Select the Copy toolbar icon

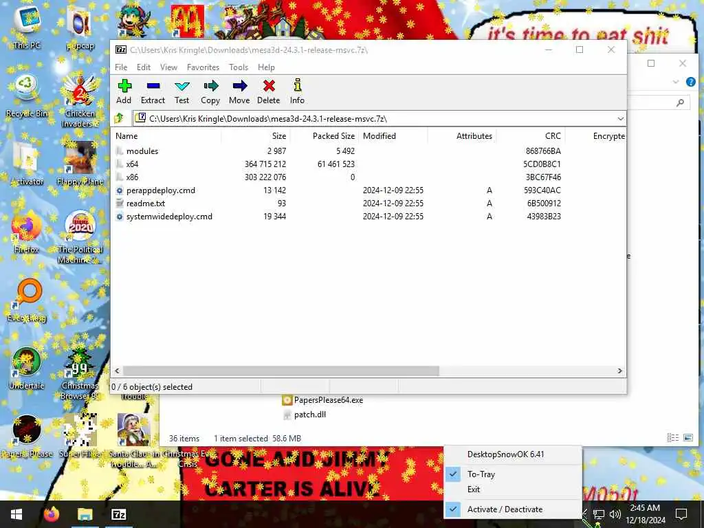[x=210, y=91]
